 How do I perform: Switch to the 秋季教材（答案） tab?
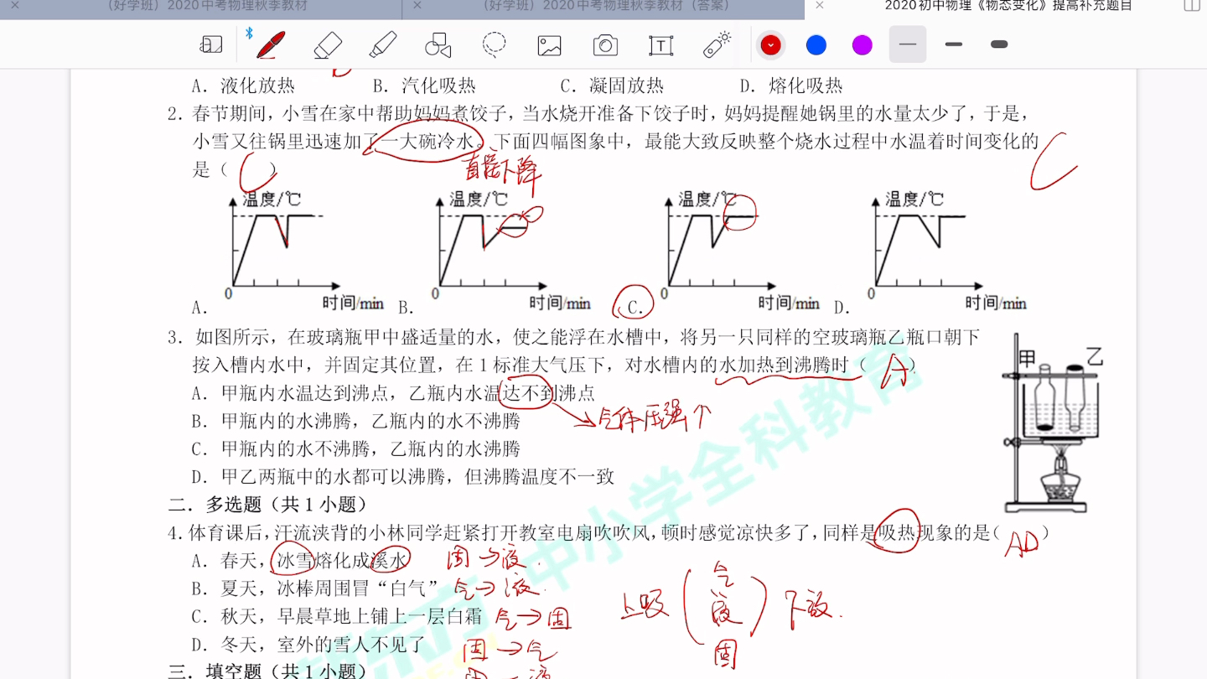point(607,6)
